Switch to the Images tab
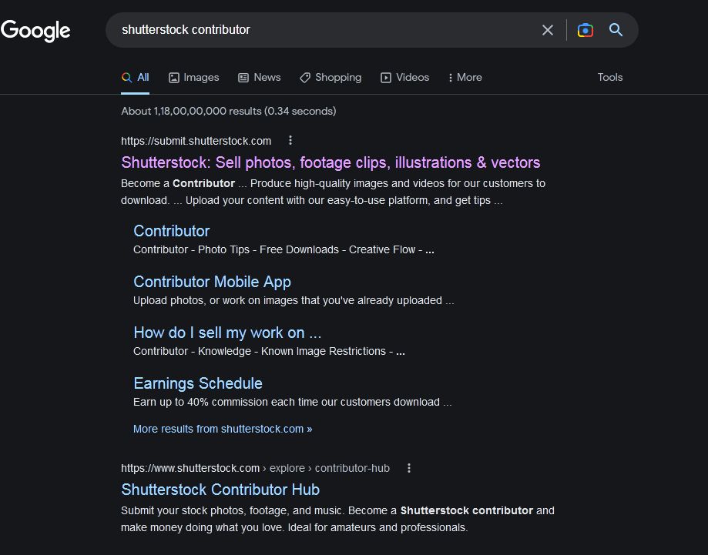708x555 pixels. click(x=193, y=78)
